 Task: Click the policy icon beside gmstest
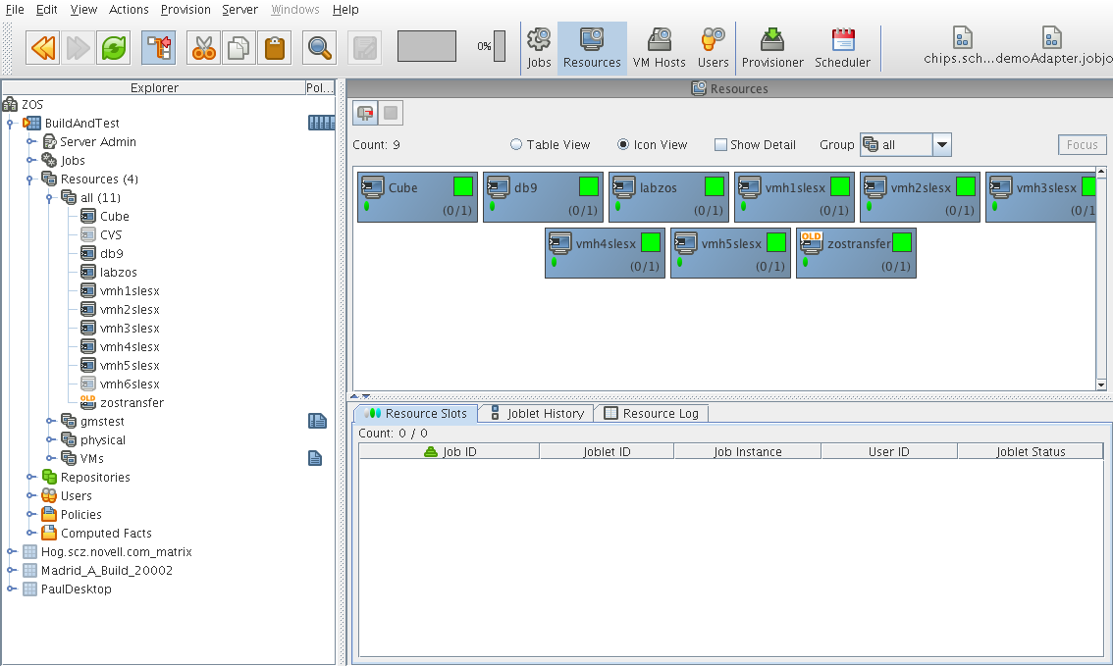tap(317, 422)
